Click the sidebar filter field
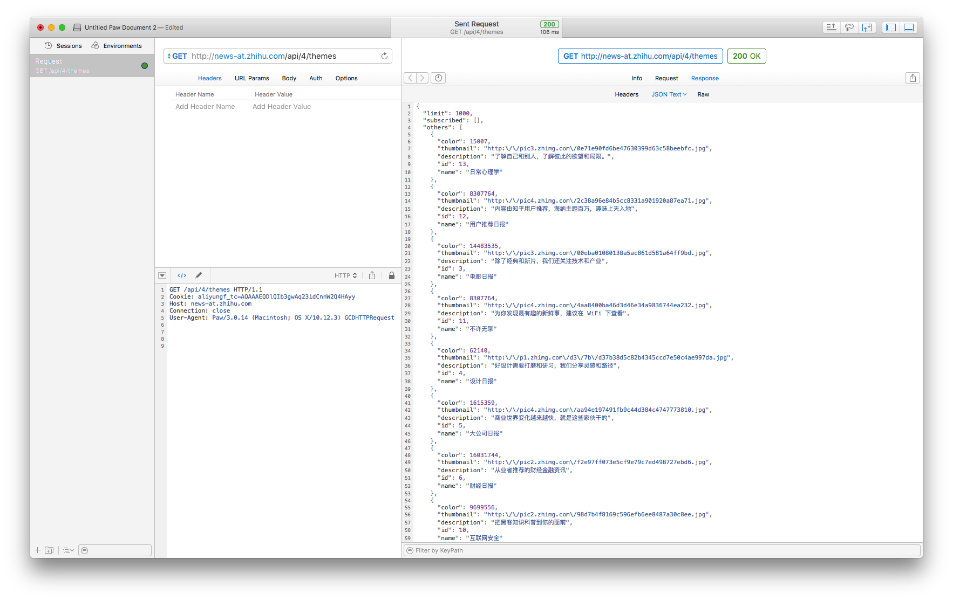This screenshot has width=953, height=601. click(115, 550)
